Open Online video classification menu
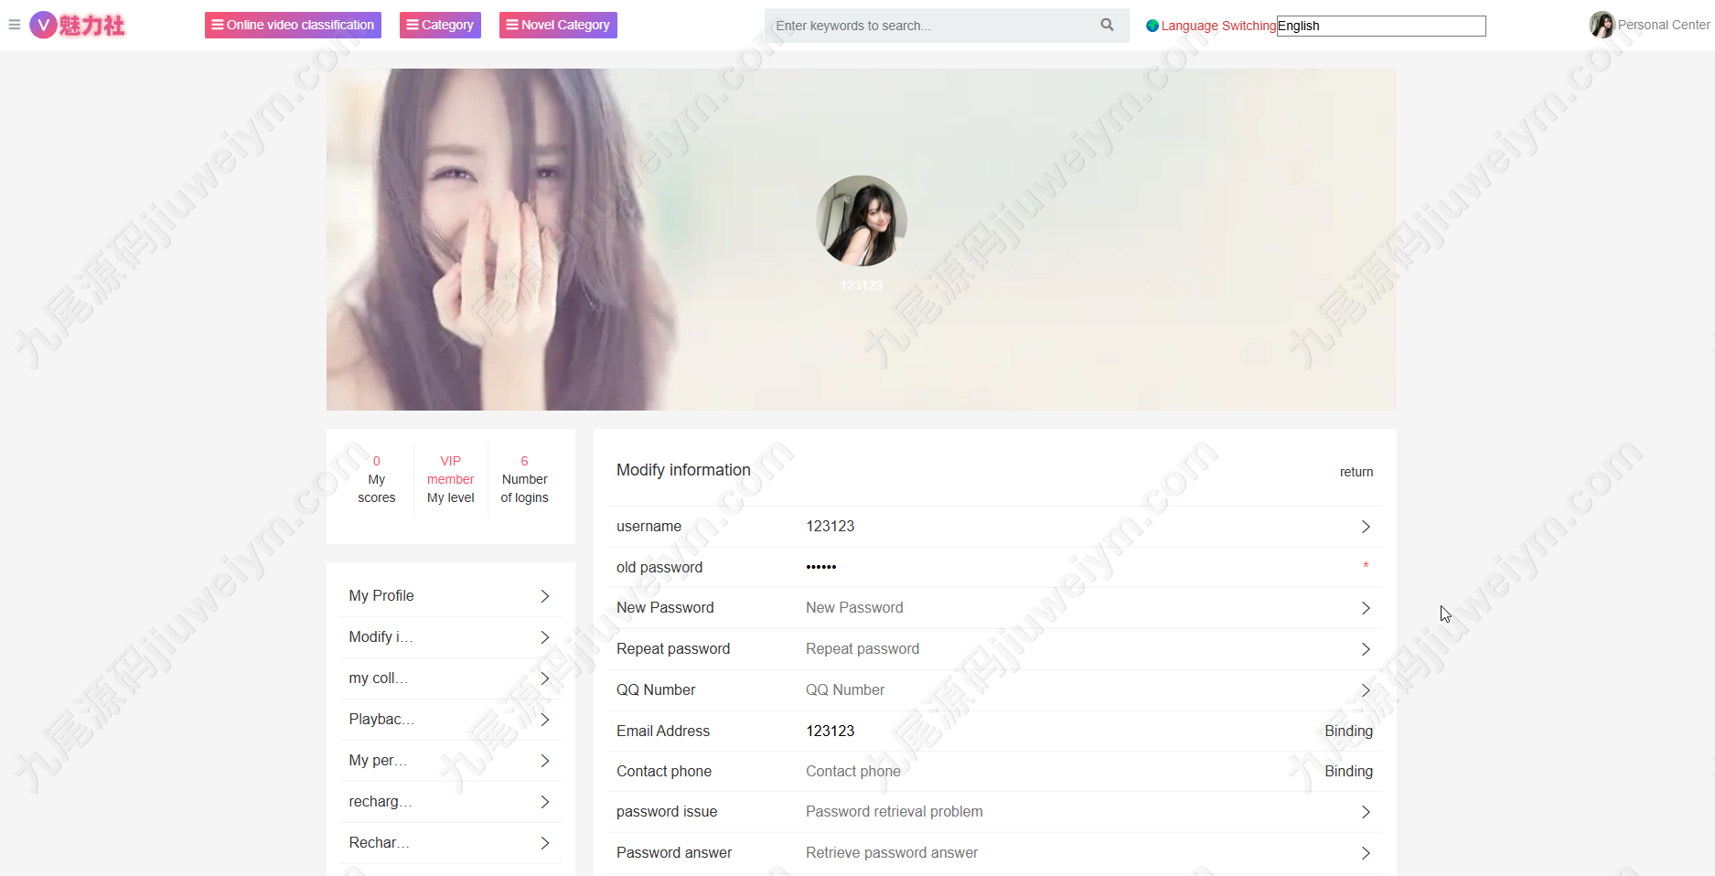Screen dimensions: 1715x876 tap(293, 25)
